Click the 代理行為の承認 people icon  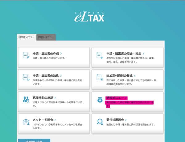coord(26,99)
